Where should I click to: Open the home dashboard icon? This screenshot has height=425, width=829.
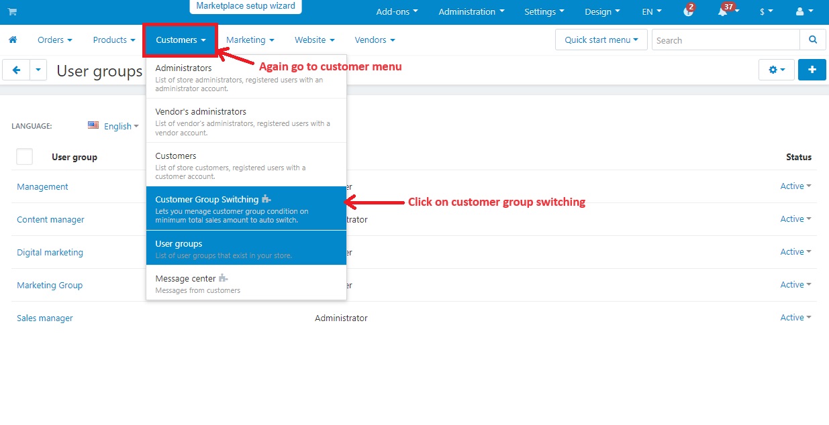[x=13, y=40]
